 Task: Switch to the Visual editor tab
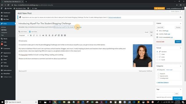point(146,32)
